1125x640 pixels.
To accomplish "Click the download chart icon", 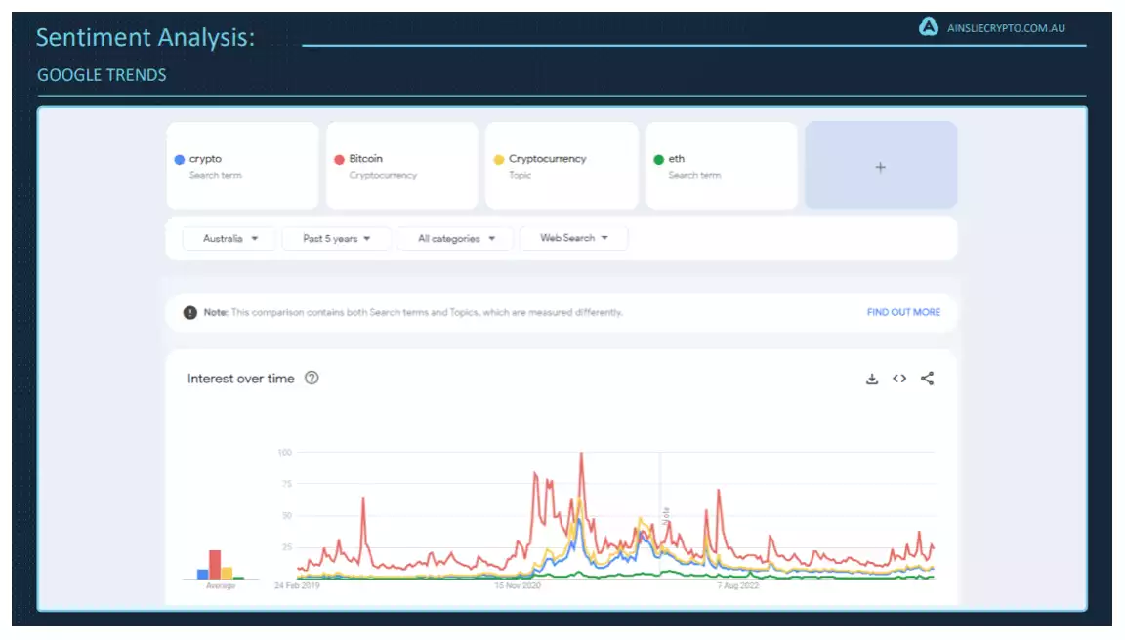I will tap(872, 379).
